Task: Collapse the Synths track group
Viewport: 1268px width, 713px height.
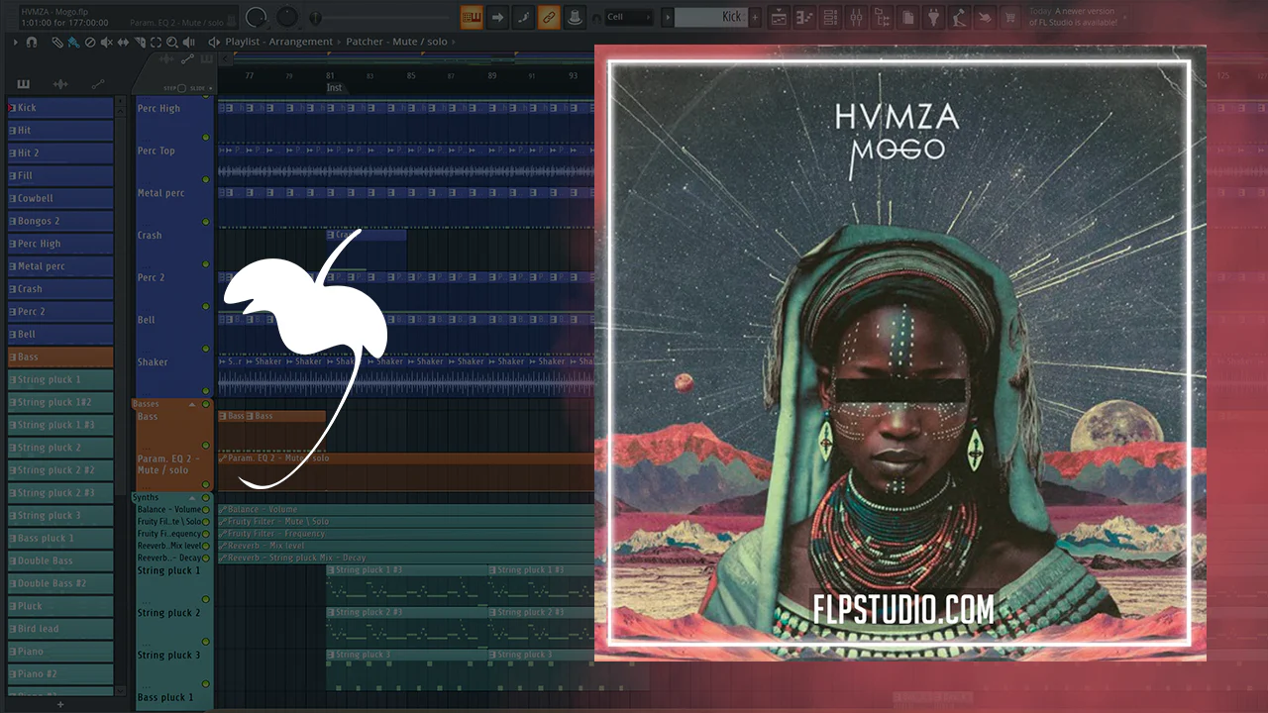Action: tap(192, 497)
